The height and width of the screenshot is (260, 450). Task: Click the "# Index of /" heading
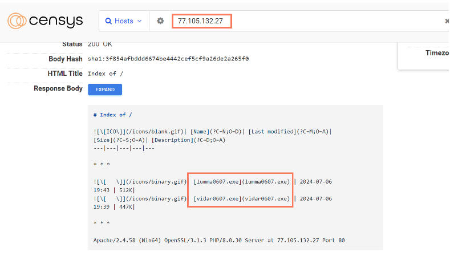(112, 115)
